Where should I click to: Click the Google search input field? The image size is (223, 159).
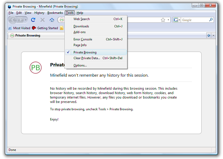(195, 20)
